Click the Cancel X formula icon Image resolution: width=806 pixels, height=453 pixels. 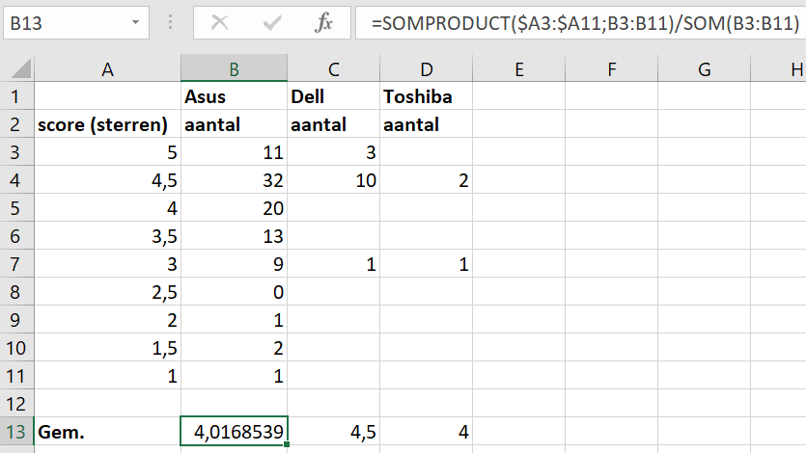(220, 23)
